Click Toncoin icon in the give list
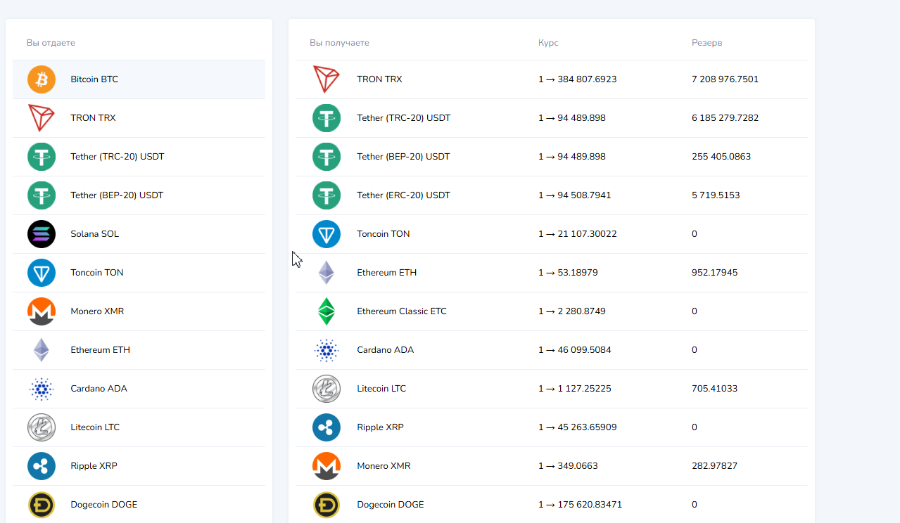This screenshot has height=523, width=900. point(42,273)
